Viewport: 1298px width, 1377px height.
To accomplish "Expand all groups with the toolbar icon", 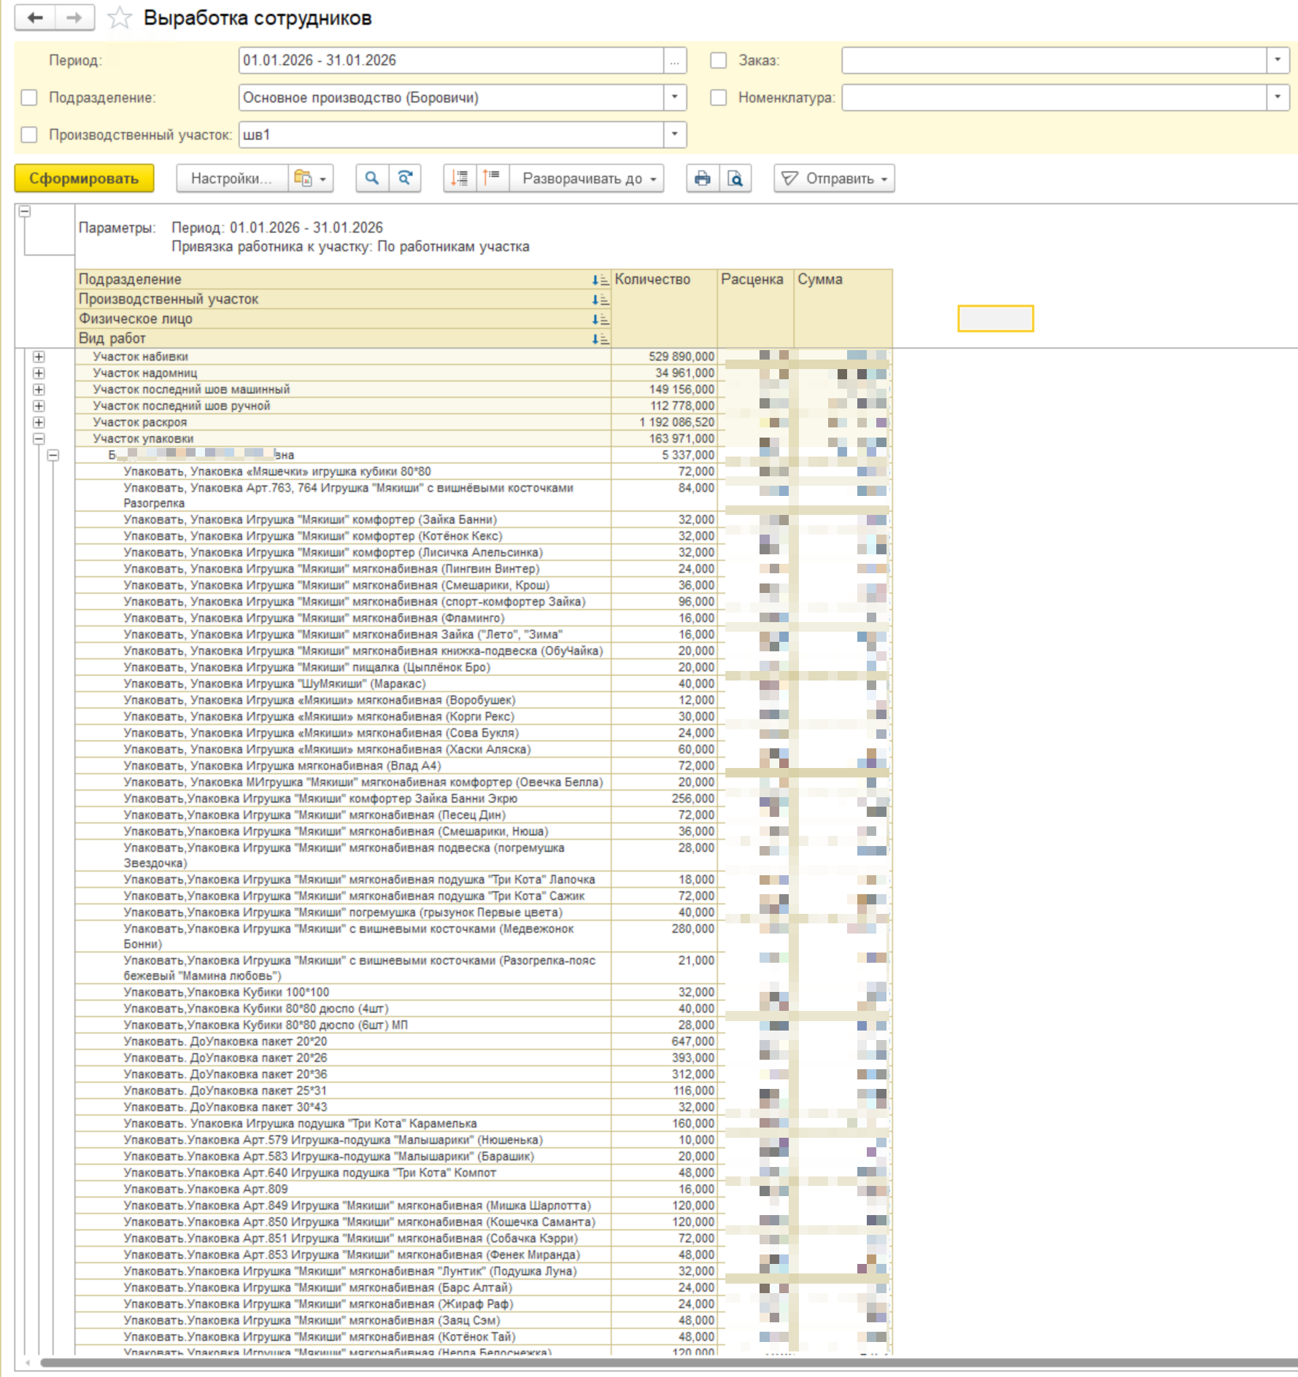I will [460, 179].
